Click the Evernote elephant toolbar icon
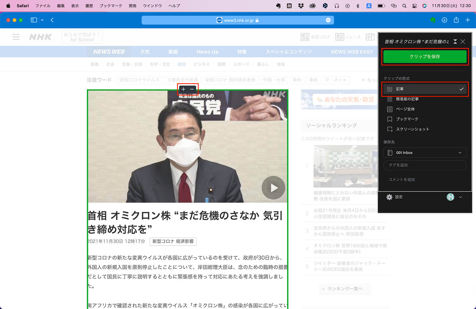The width and height of the screenshot is (476, 309). [433, 20]
